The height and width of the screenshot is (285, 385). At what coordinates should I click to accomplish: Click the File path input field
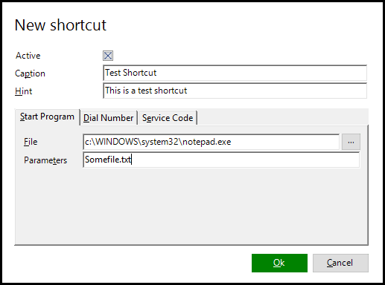211,142
